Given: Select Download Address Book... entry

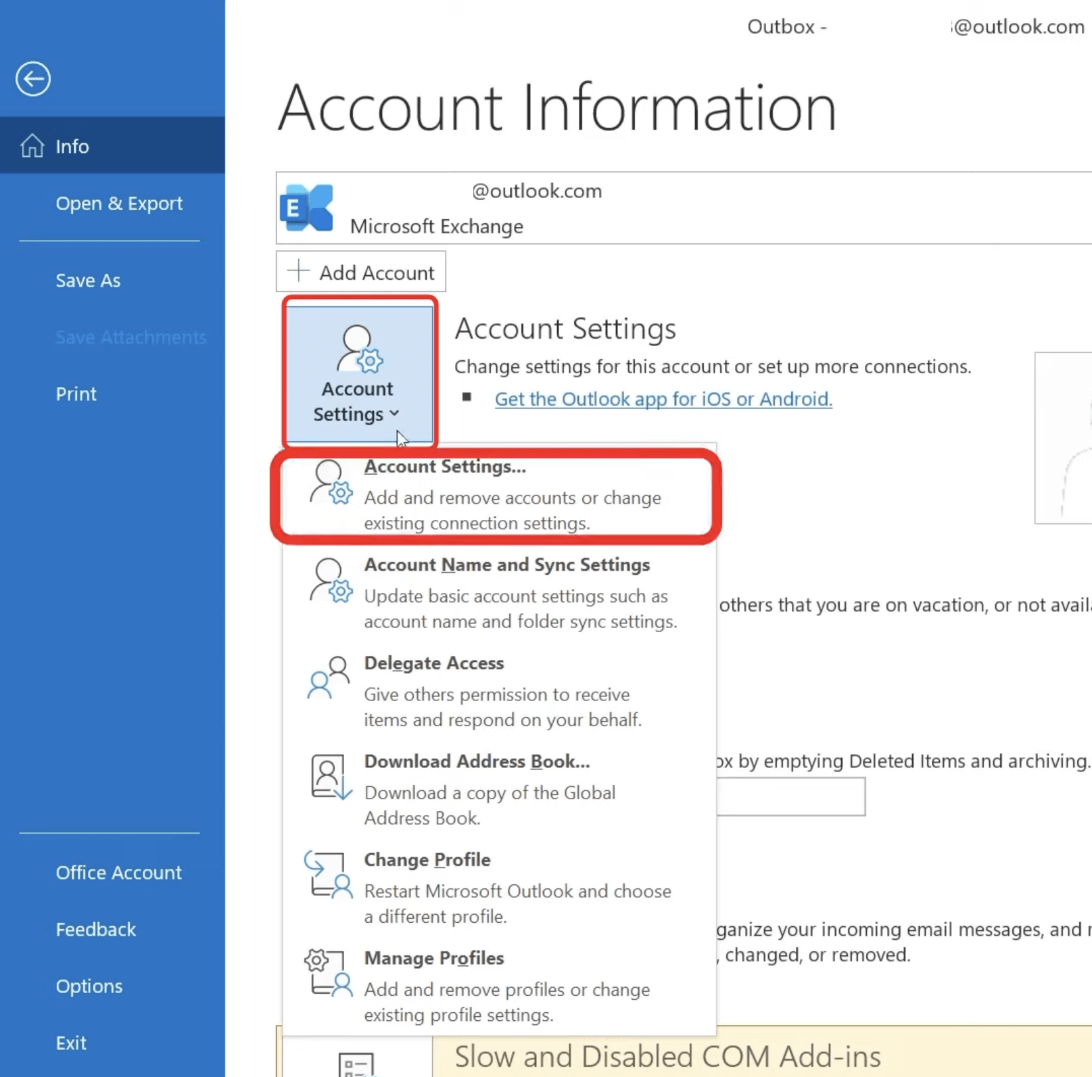Looking at the screenshot, I should coord(499,789).
